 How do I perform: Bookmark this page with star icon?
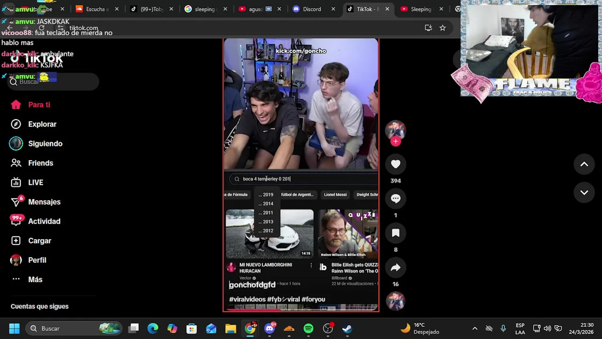[443, 28]
